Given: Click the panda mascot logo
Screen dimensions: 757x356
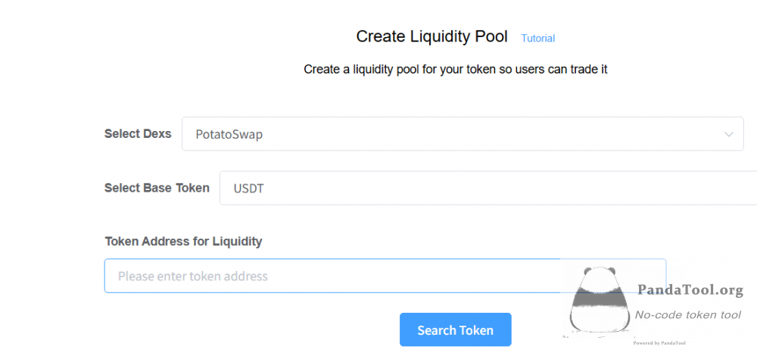Looking at the screenshot, I should [x=599, y=303].
